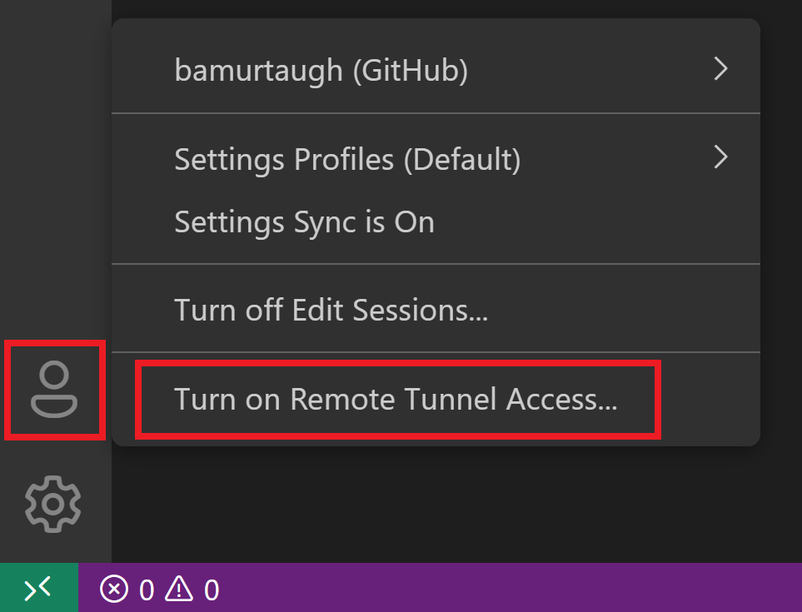802x612 pixels.
Task: Select the Turn on Remote Tunnel Access menu item
Action: click(x=397, y=399)
